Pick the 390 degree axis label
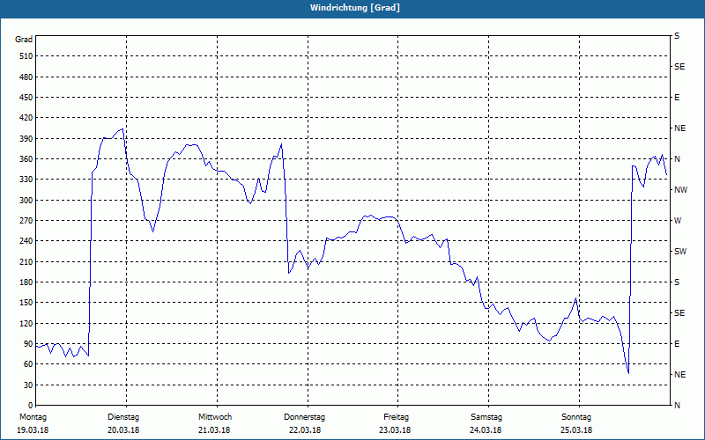 click(26, 138)
